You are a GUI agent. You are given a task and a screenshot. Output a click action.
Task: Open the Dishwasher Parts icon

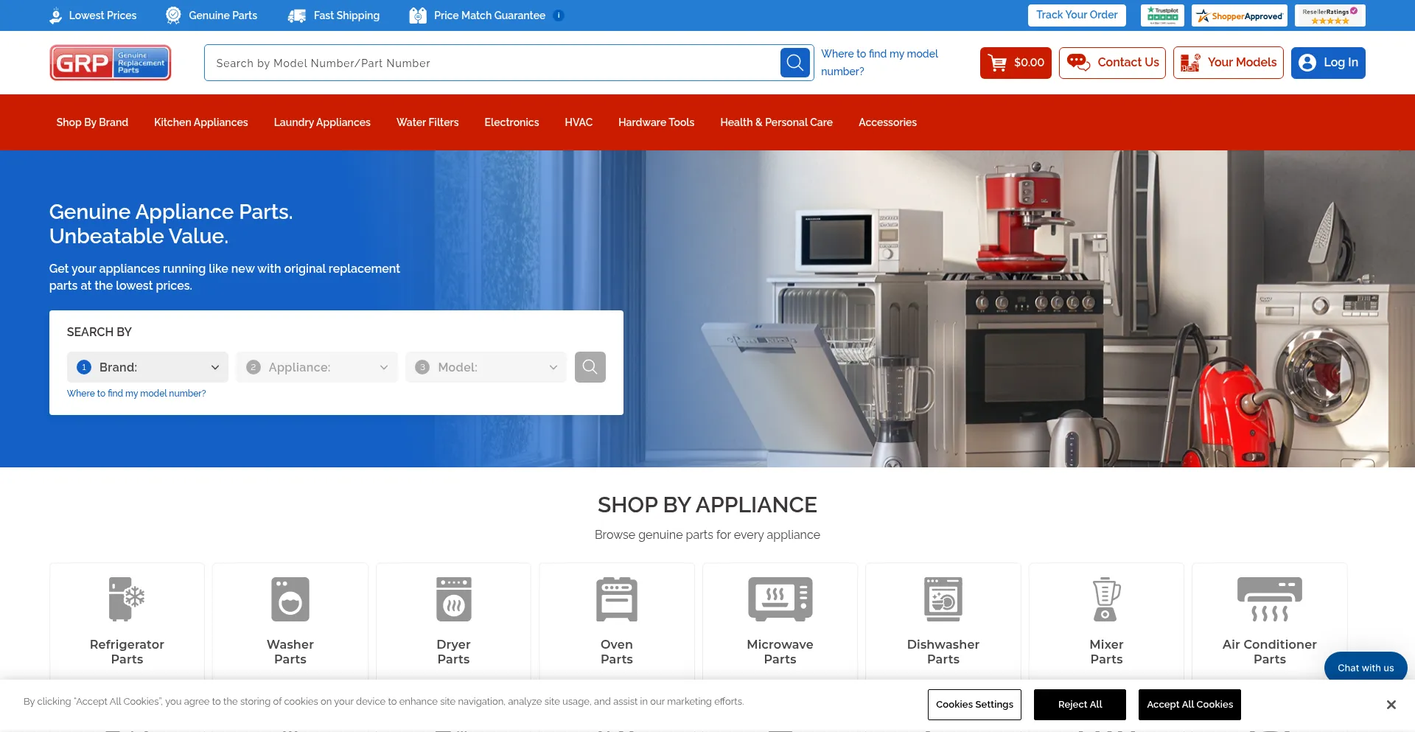coord(943,599)
